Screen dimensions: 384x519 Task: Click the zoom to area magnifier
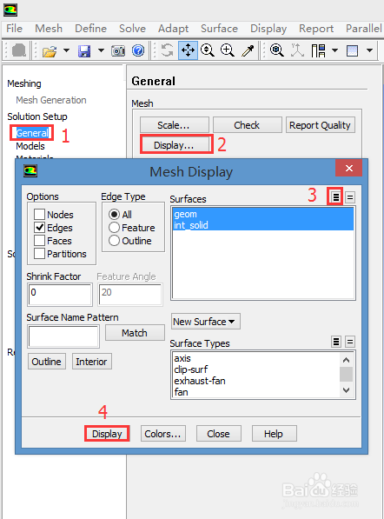click(x=228, y=50)
